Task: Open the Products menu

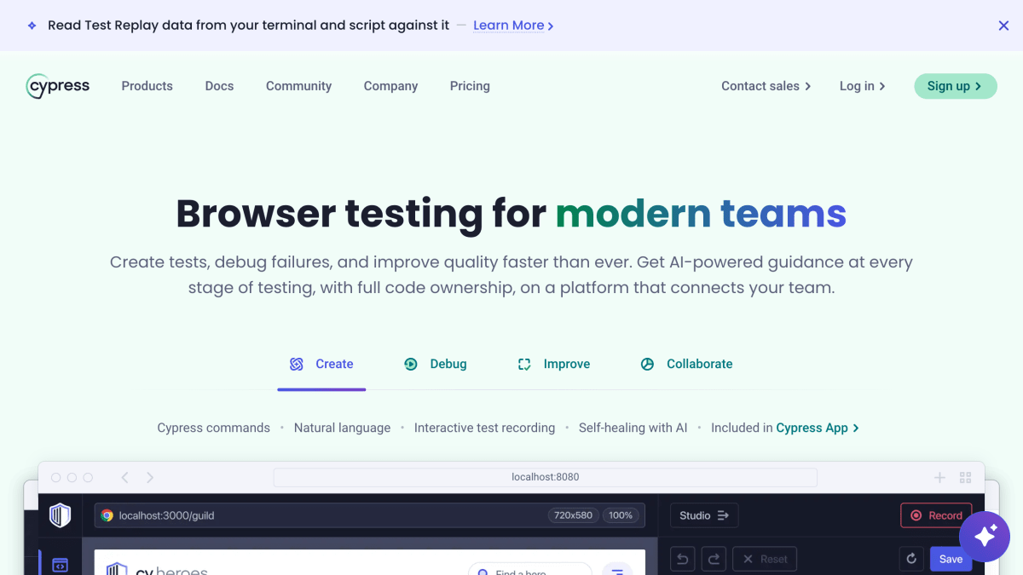Action: (x=147, y=86)
